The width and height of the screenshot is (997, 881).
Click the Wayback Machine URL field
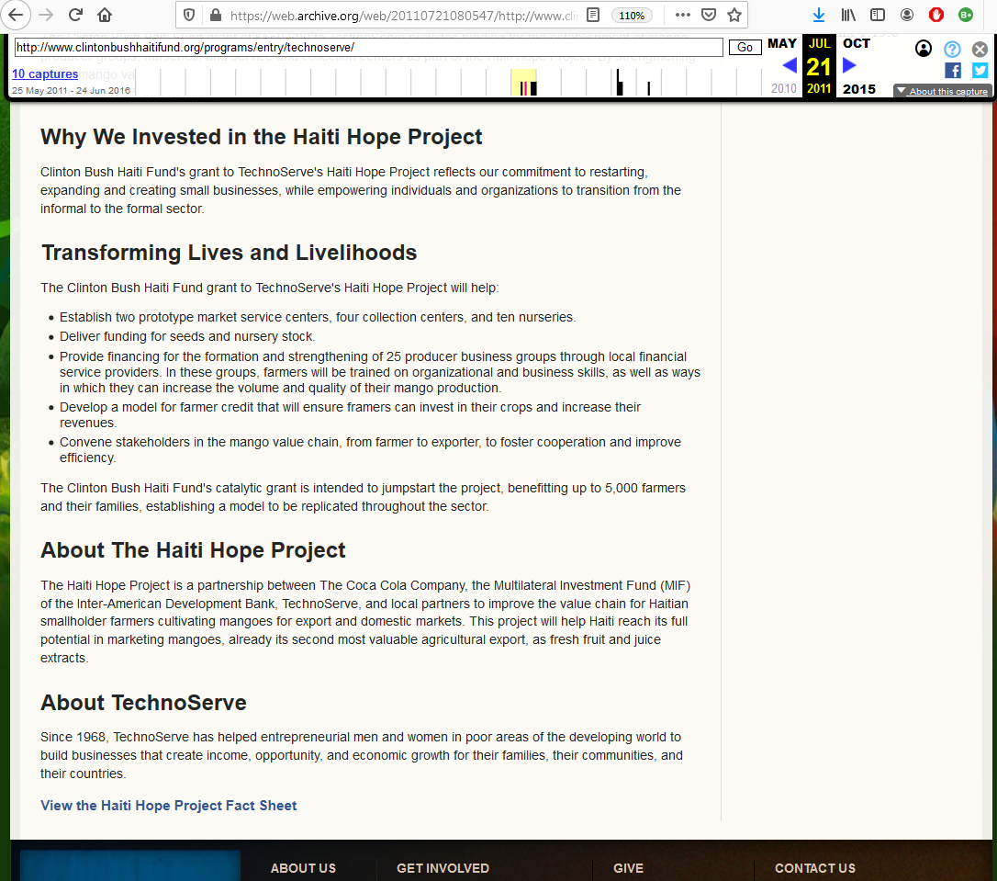(x=368, y=47)
